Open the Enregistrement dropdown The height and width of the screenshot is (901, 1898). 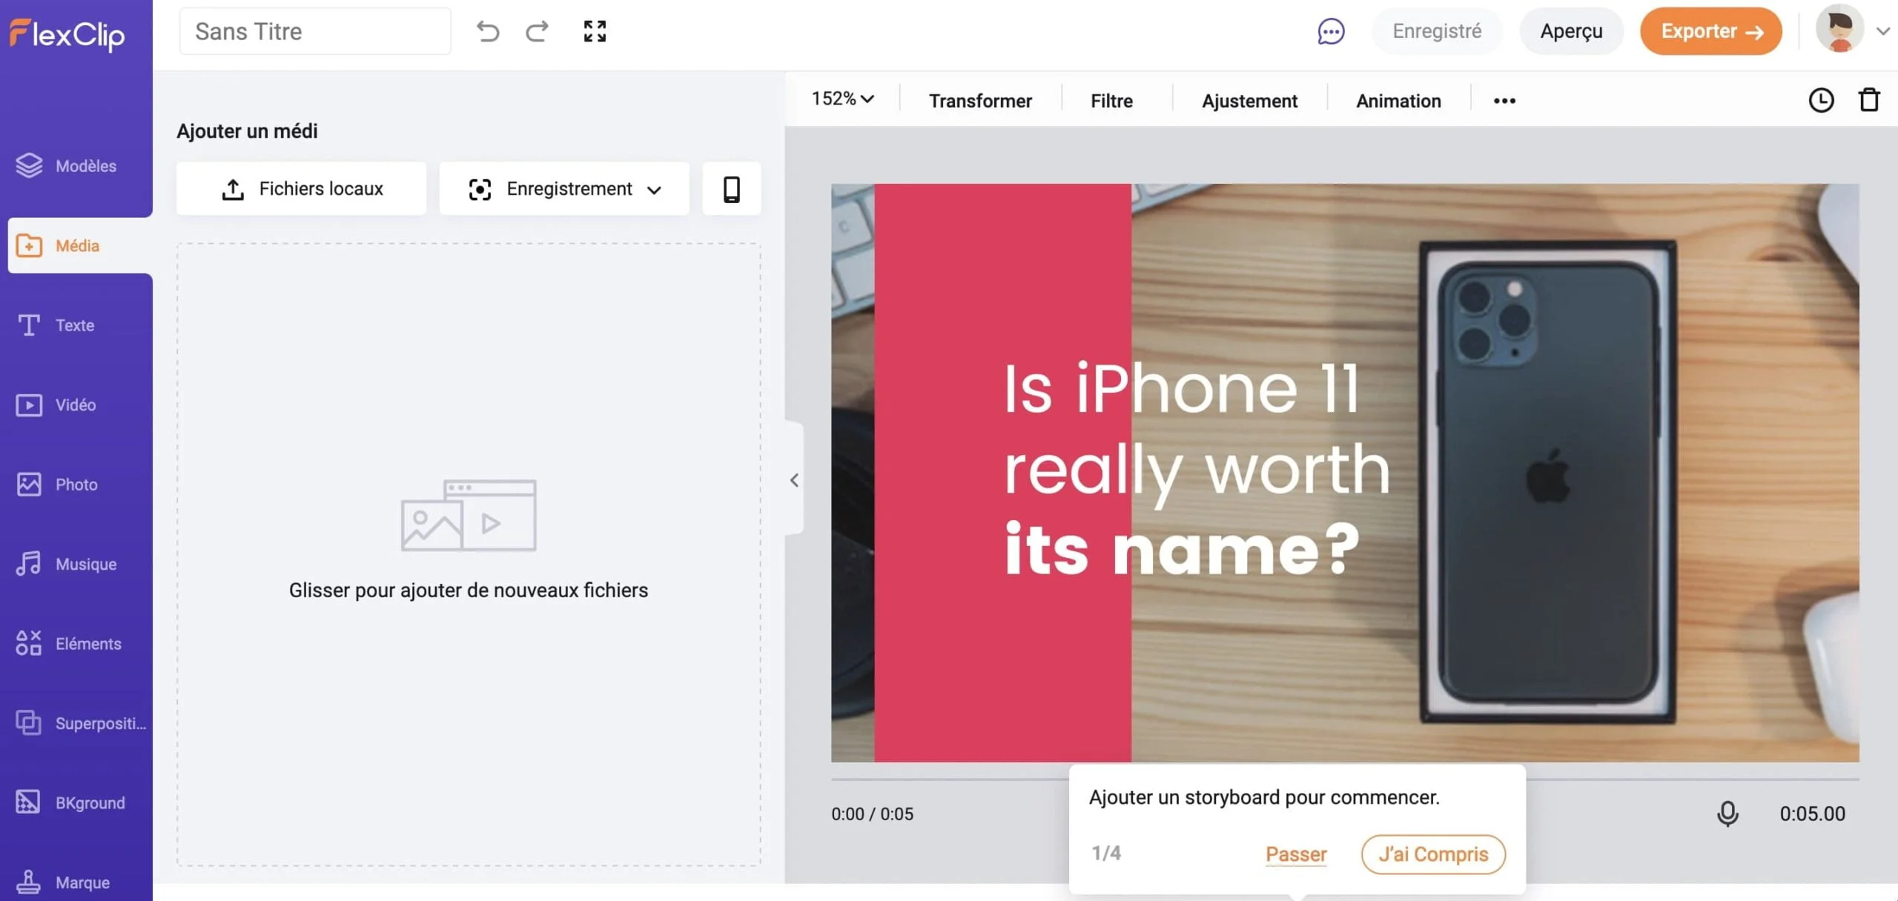[564, 189]
